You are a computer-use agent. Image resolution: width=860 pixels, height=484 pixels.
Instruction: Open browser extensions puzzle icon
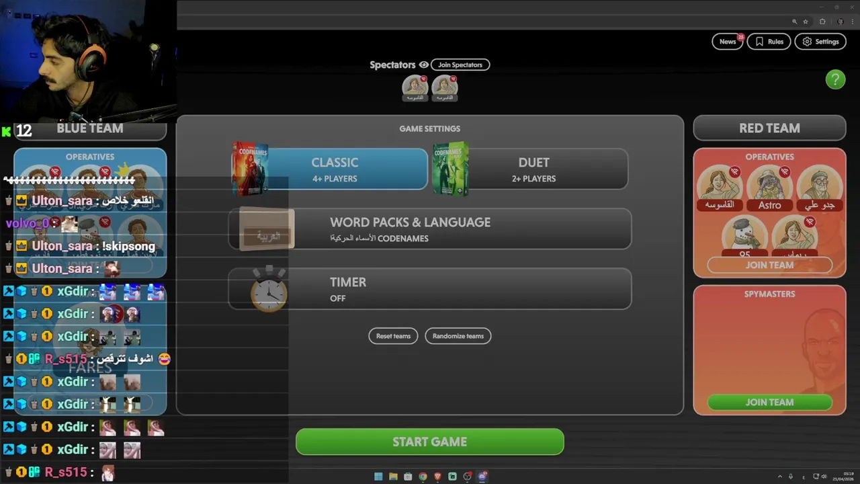(x=822, y=22)
